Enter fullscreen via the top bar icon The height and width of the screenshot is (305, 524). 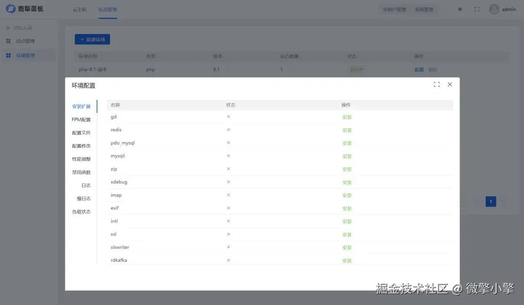click(476, 9)
